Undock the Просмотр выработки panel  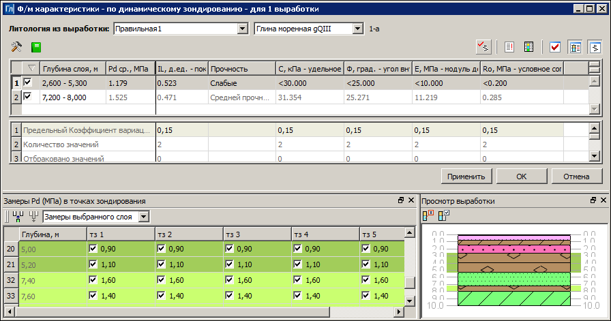pos(593,200)
